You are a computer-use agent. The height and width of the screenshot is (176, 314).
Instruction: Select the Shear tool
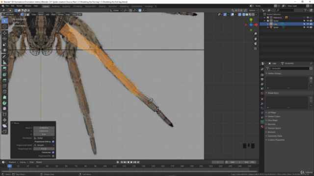point(4,126)
